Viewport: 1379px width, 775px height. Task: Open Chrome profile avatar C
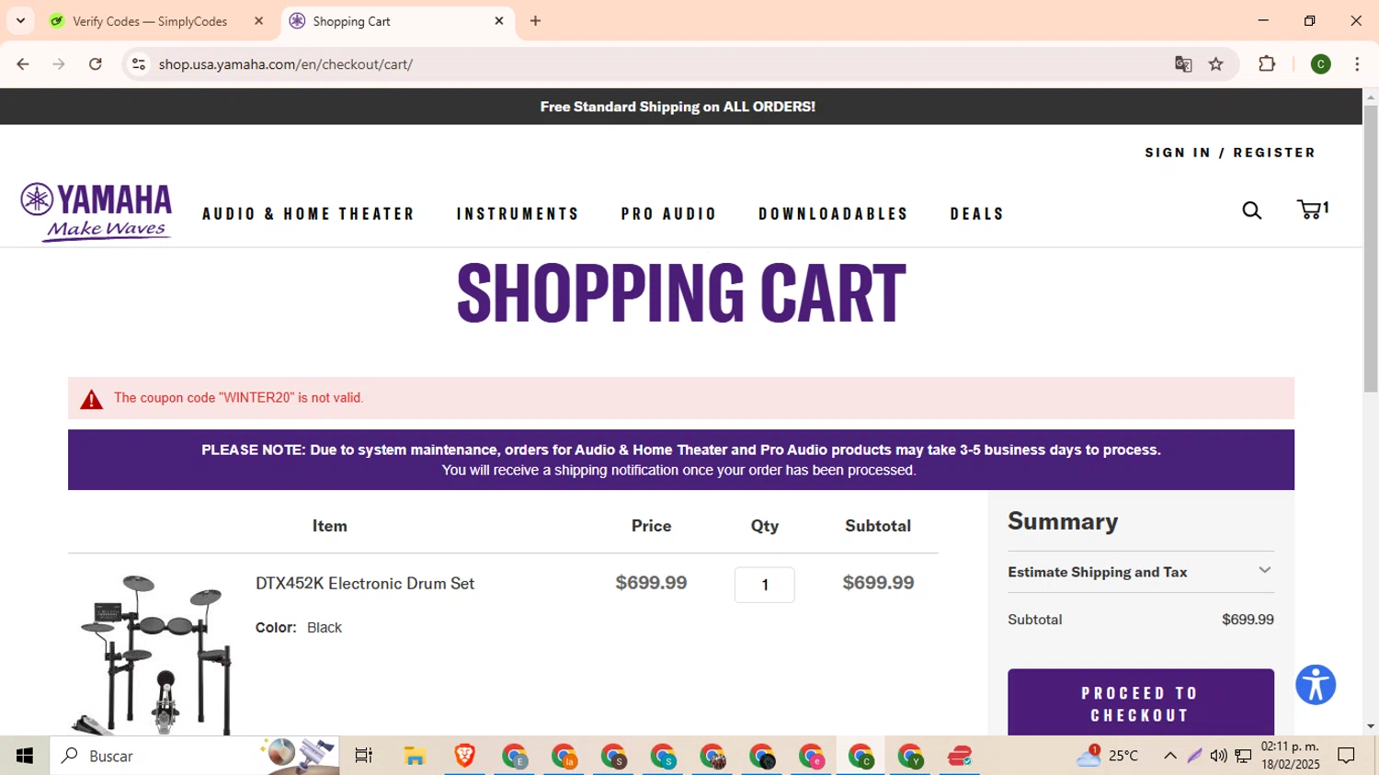click(1320, 64)
